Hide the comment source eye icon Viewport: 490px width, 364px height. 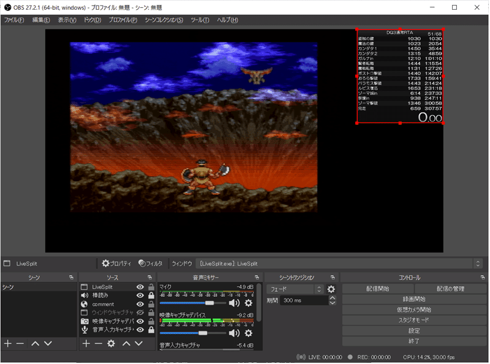(140, 305)
